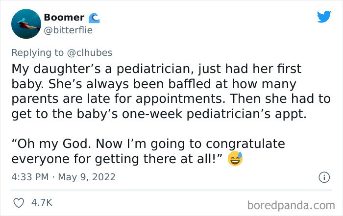Click the quote line starting "Oh my God"
343x216 pixels.
147,144
